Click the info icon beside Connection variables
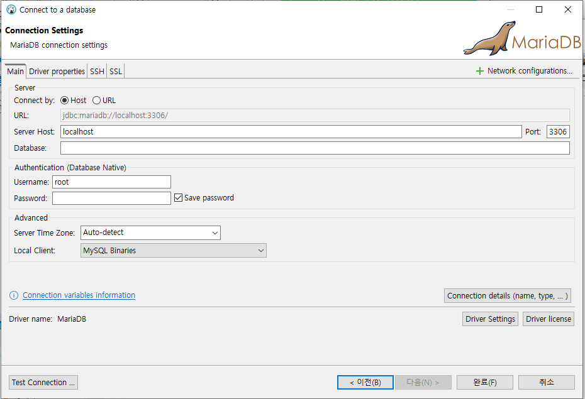Image resolution: width=585 pixels, height=399 pixels. click(x=13, y=295)
